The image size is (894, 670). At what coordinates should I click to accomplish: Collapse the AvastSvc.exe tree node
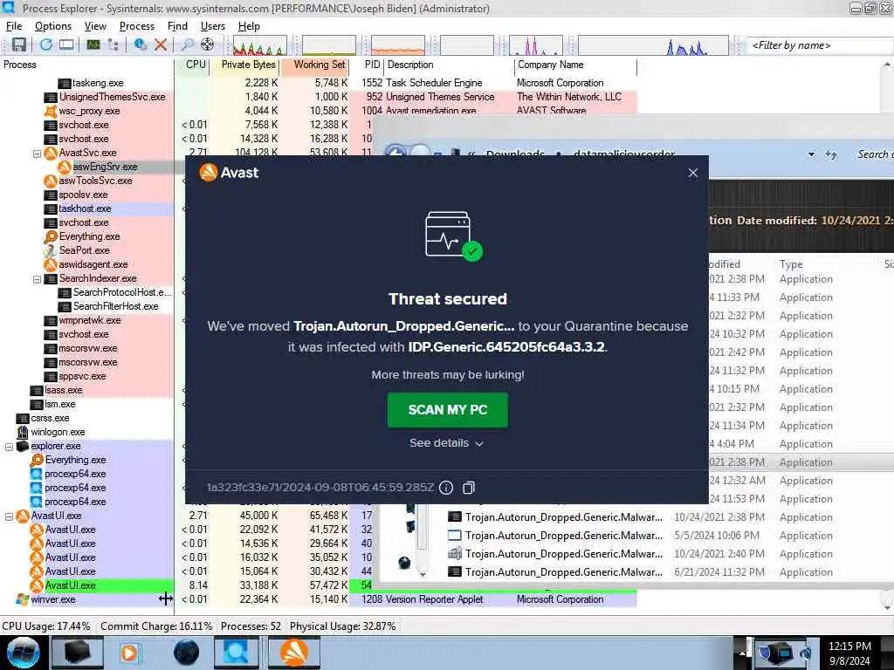pyautogui.click(x=37, y=154)
